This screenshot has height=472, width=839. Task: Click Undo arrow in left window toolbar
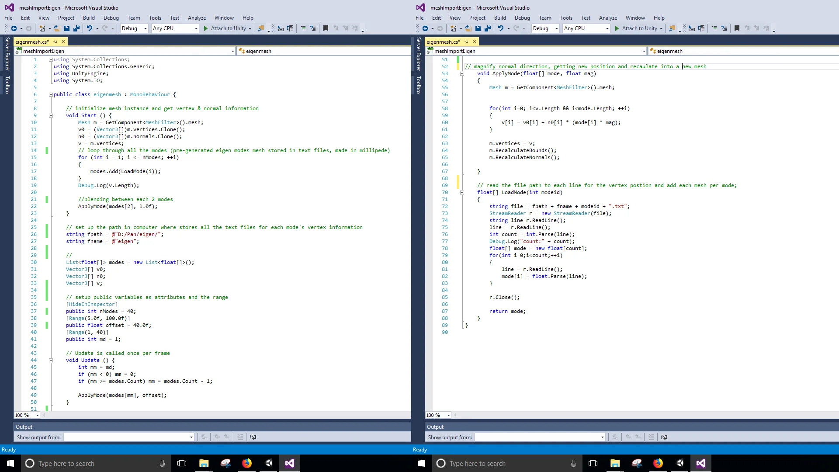pos(89,28)
